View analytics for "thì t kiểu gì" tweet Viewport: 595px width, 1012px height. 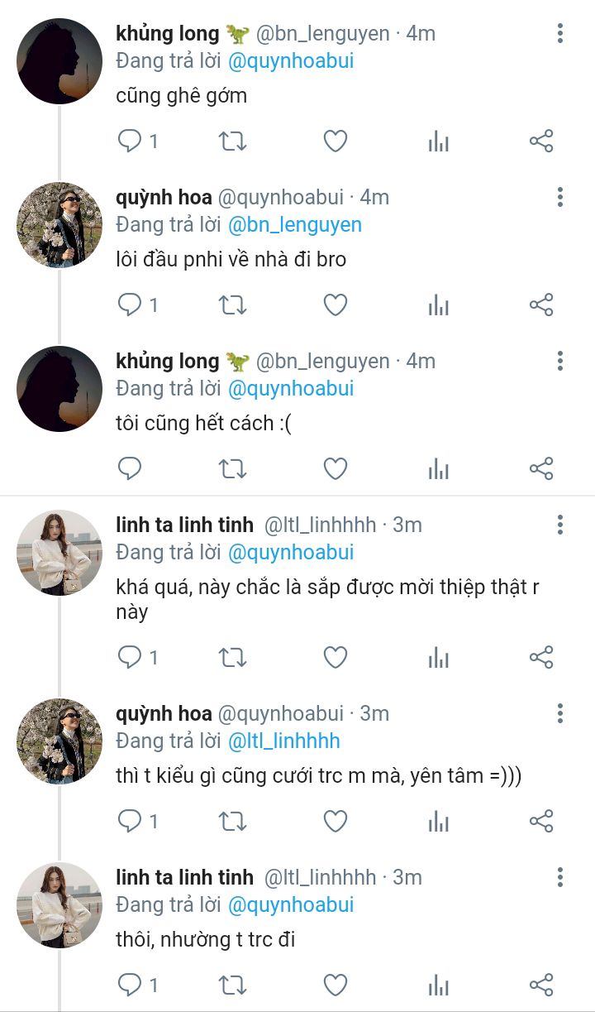point(439,822)
